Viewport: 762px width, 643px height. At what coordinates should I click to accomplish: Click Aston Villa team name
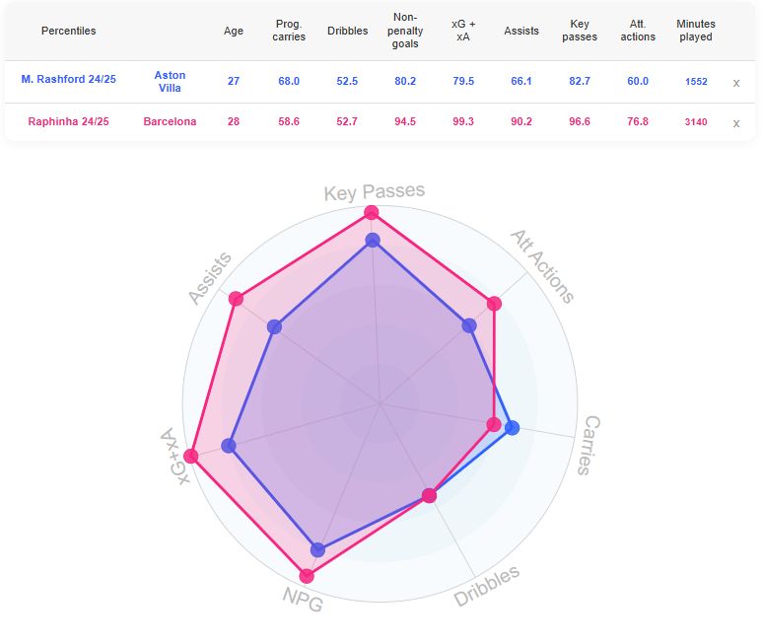pyautogui.click(x=170, y=81)
